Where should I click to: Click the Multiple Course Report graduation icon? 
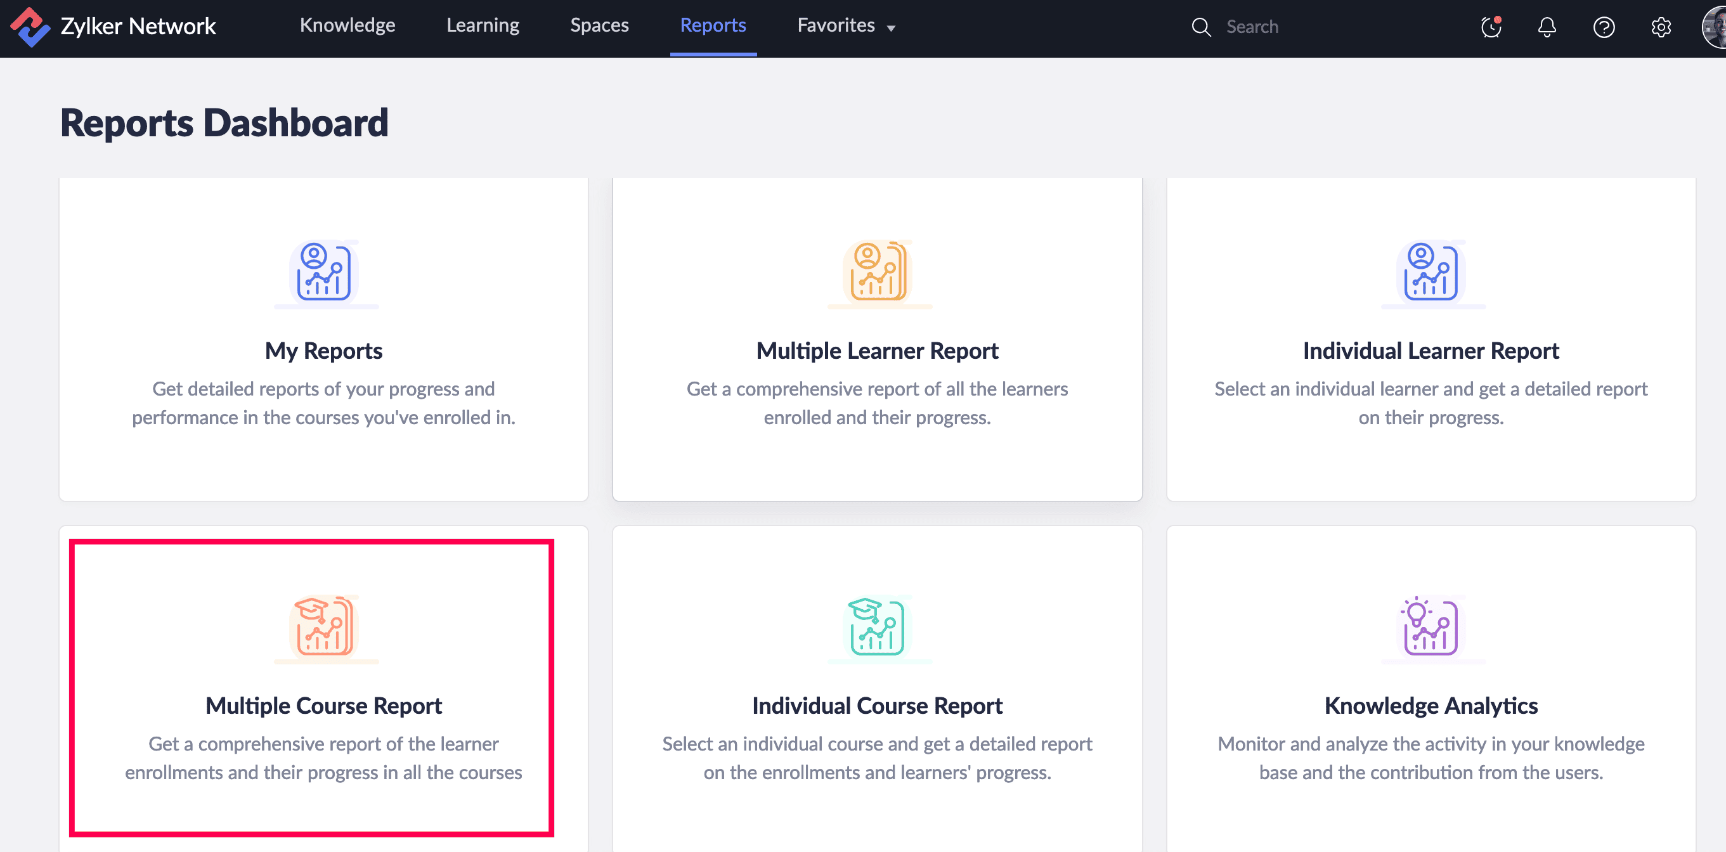pos(324,626)
